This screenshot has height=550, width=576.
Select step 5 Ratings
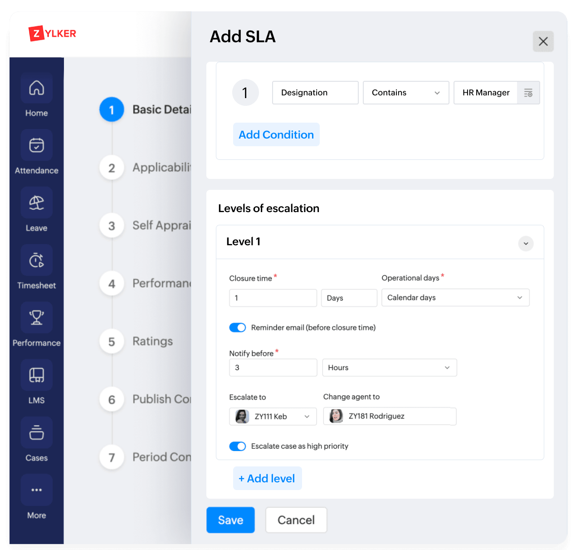[x=112, y=342]
